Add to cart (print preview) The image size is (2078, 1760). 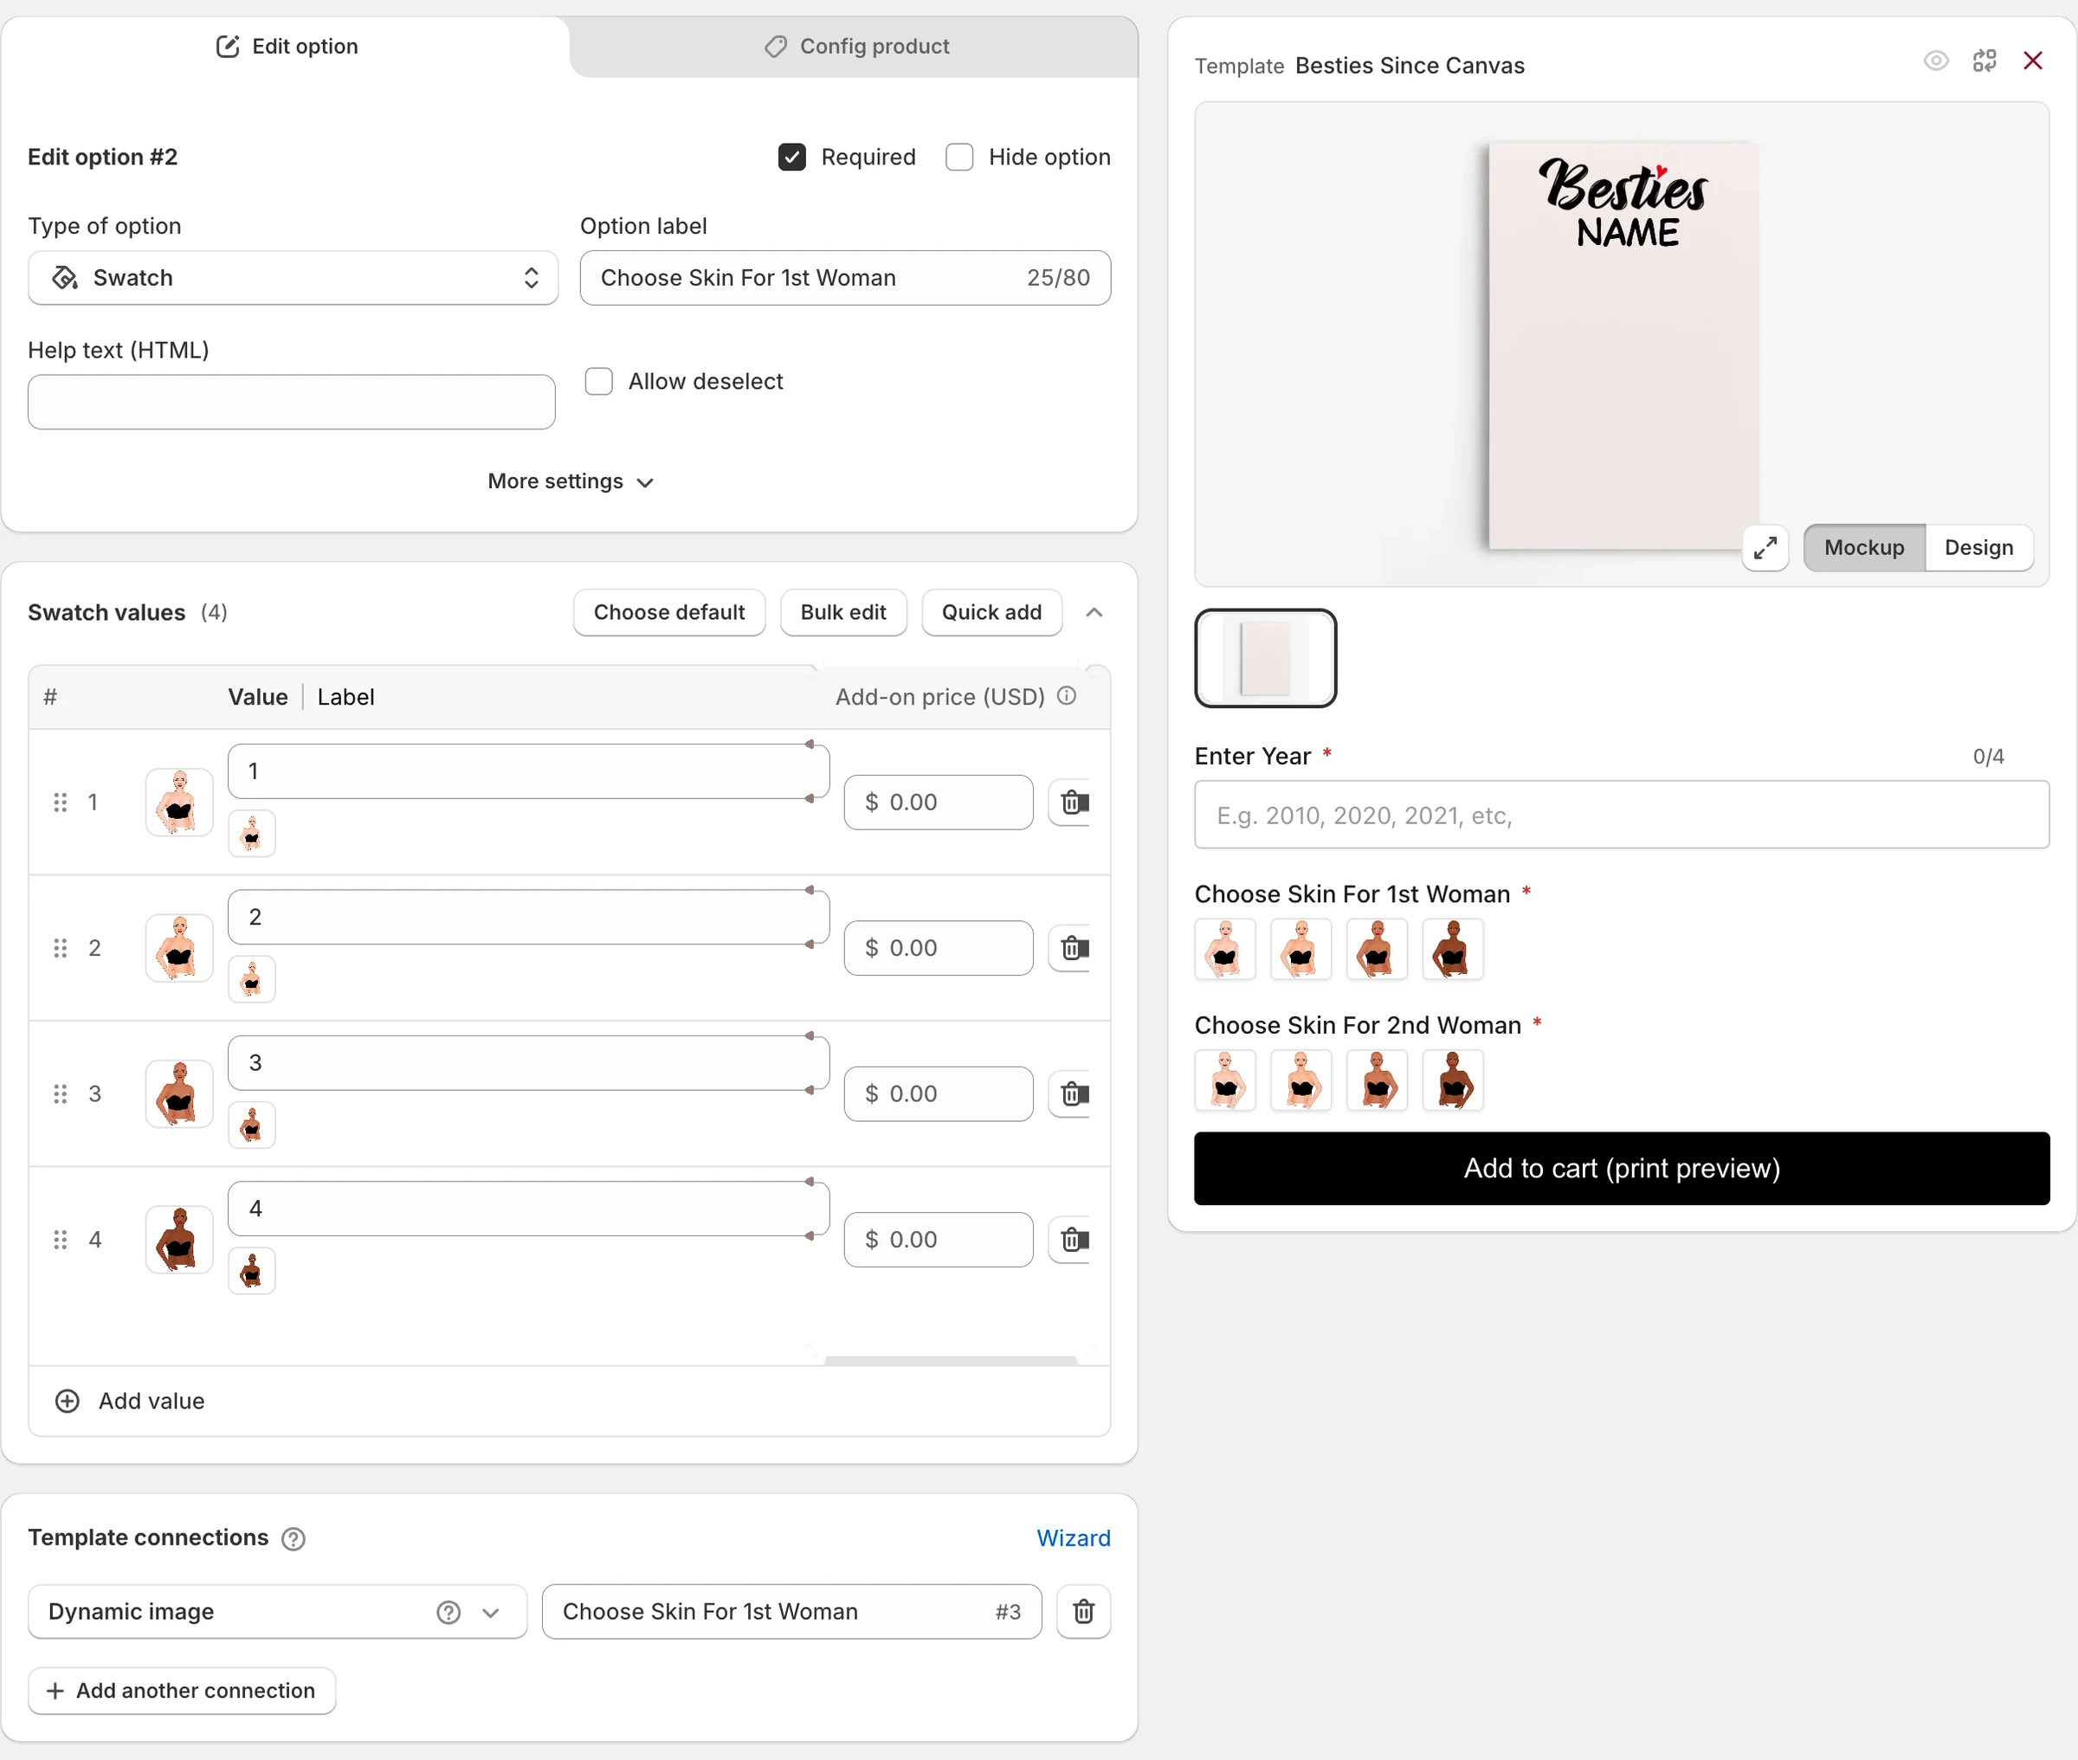(x=1621, y=1169)
